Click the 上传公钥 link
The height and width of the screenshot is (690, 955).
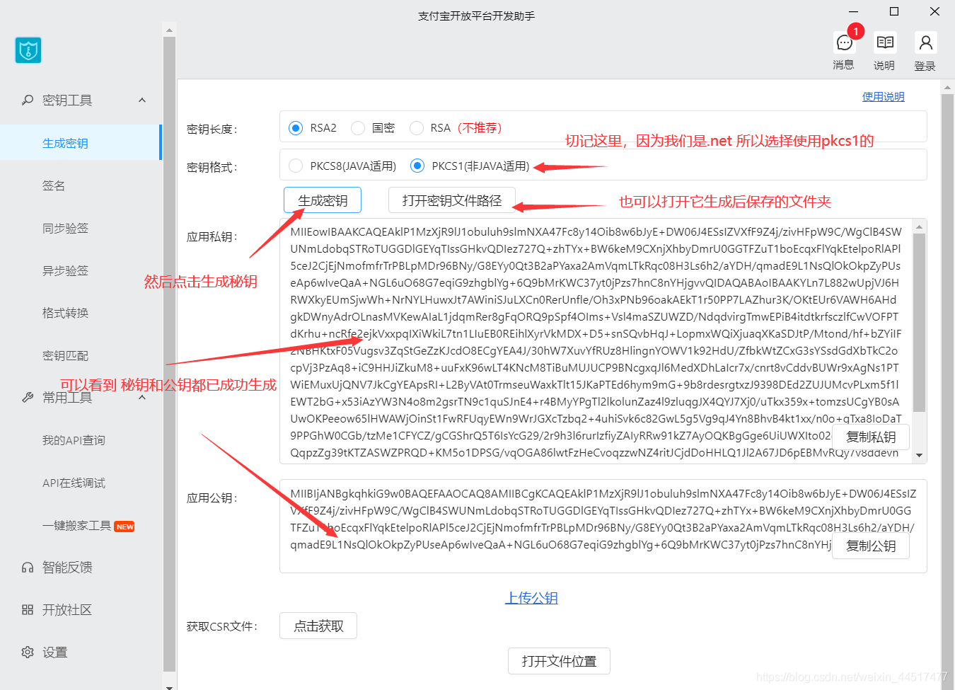point(531,598)
